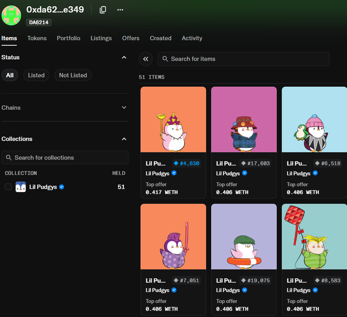Open the Created tab

click(161, 38)
